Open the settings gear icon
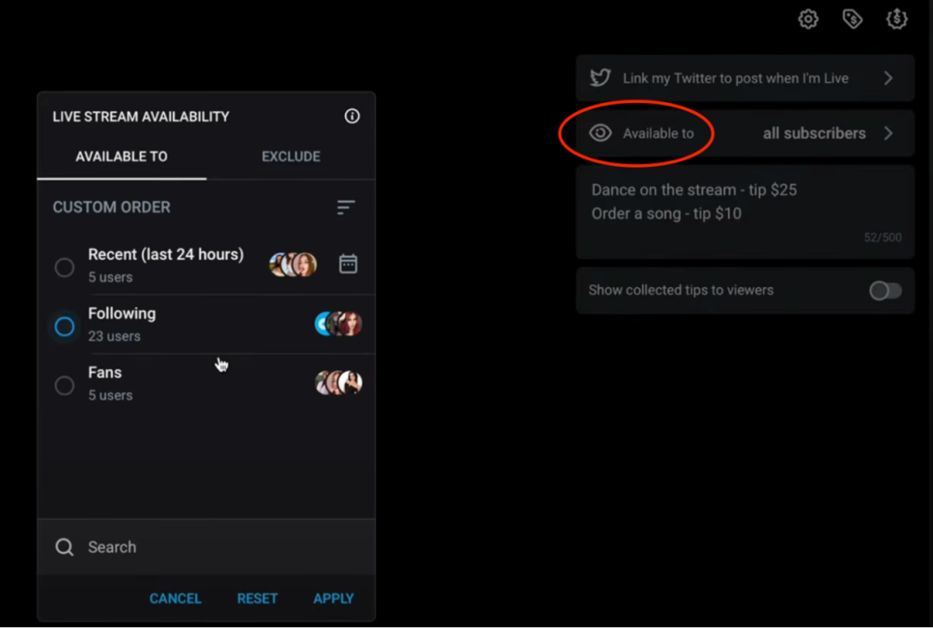This screenshot has height=628, width=933. (x=808, y=19)
